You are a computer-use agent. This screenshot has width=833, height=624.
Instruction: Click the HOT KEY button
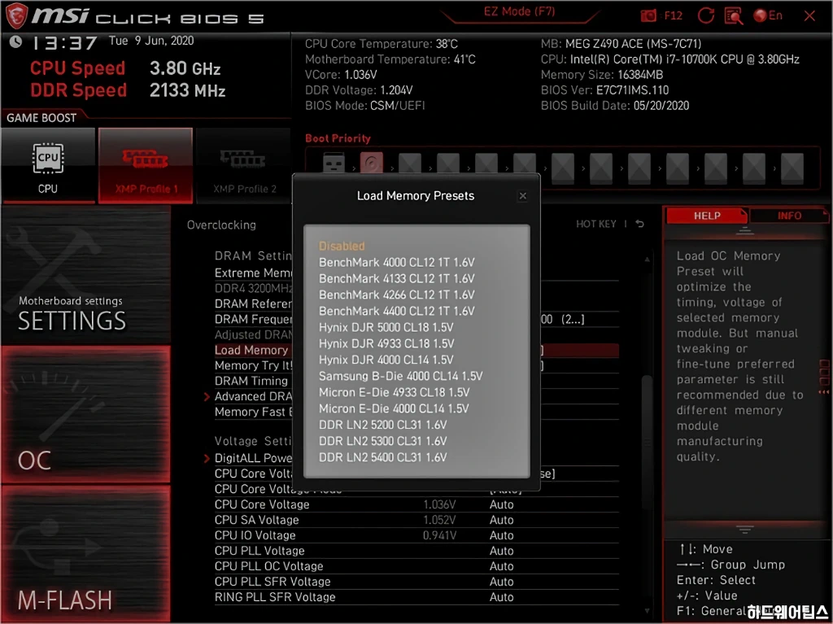coord(596,224)
